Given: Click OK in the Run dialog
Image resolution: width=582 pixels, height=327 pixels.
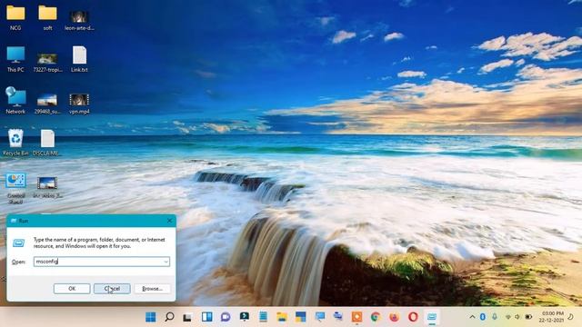Looking at the screenshot, I should (72, 289).
